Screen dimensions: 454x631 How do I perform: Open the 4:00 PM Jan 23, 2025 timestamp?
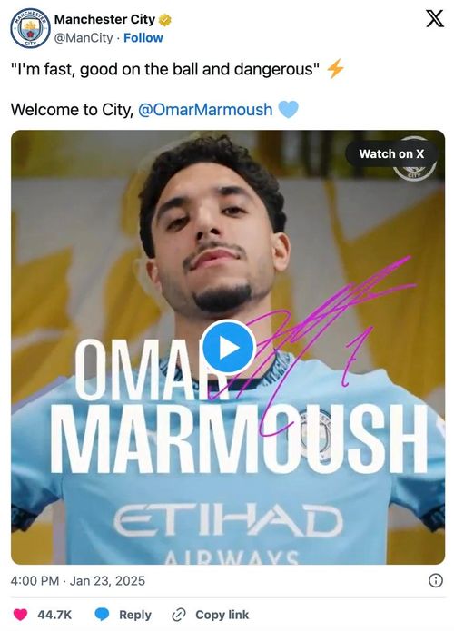(78, 581)
